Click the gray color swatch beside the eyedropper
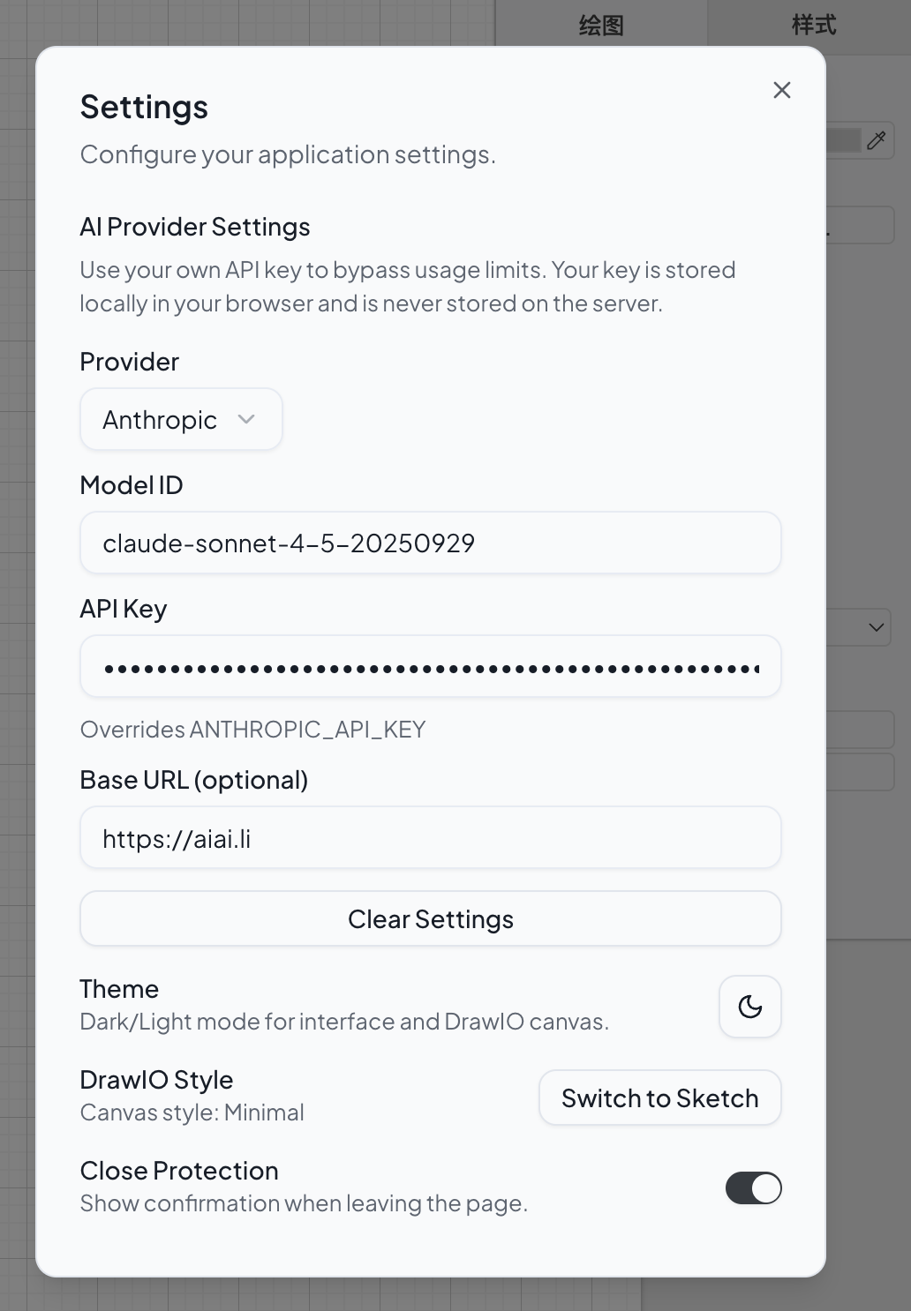911x1311 pixels. [x=843, y=140]
